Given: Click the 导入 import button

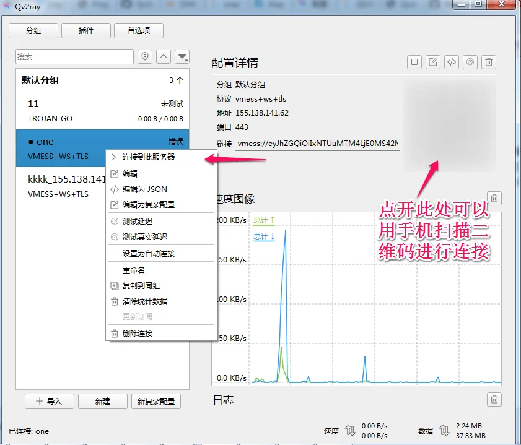Looking at the screenshot, I should tap(49, 402).
